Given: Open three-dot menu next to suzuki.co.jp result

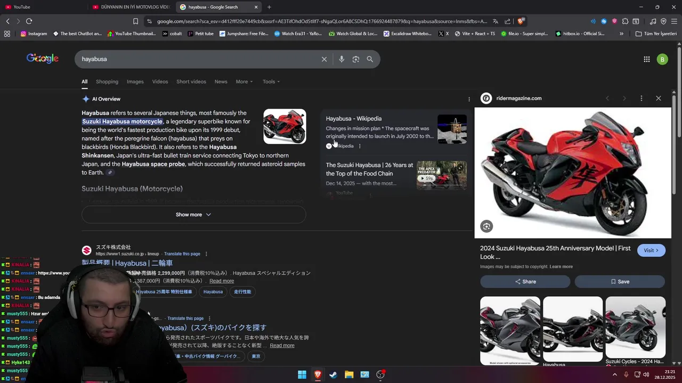Looking at the screenshot, I should click(206, 254).
